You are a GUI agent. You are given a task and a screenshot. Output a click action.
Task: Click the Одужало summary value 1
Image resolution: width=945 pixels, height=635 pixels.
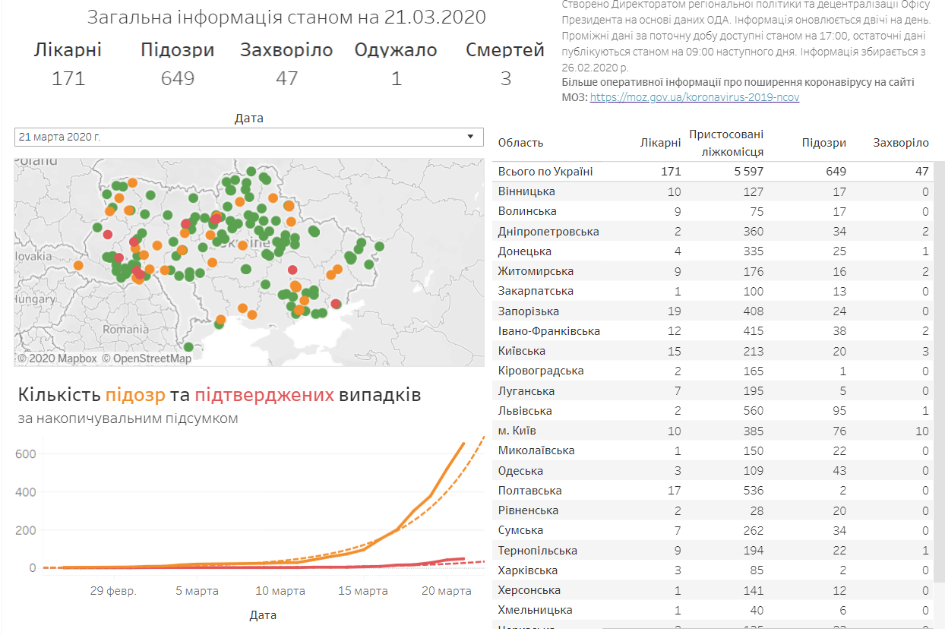(x=396, y=78)
